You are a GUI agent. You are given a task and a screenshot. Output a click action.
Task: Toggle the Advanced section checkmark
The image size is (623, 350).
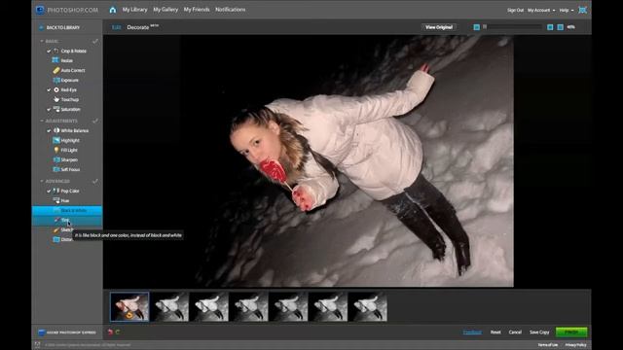tap(95, 181)
